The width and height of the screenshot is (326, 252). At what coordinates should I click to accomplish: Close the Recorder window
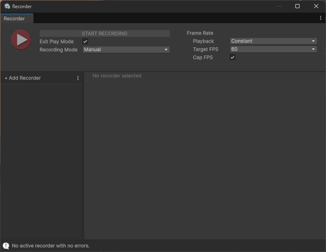[316, 6]
